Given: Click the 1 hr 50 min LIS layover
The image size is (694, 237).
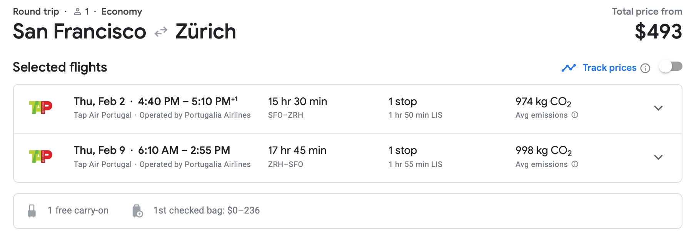Looking at the screenshot, I should pos(415,115).
